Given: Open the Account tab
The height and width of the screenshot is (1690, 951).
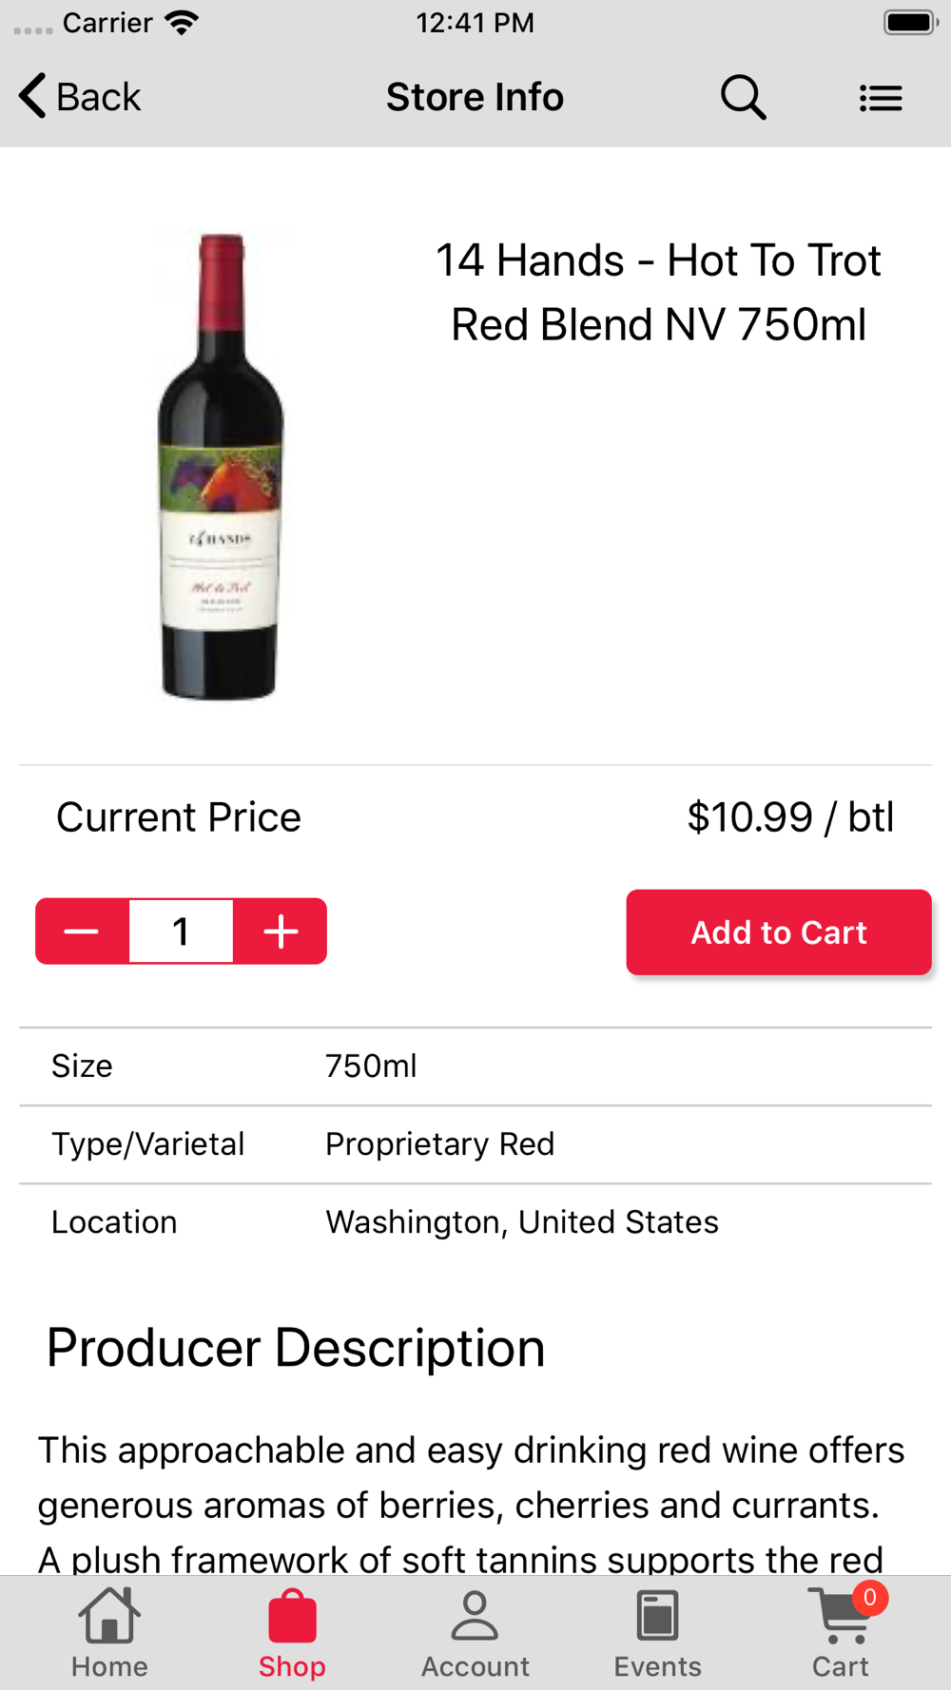Looking at the screenshot, I should (x=475, y=1633).
